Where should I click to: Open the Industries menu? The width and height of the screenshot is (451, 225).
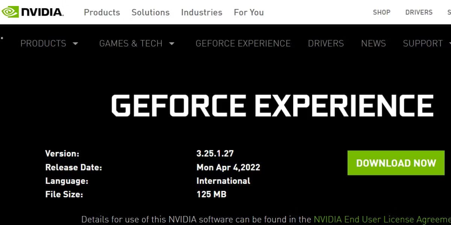point(201,12)
